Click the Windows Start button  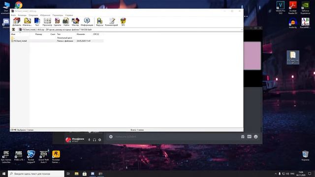[x=4, y=174]
